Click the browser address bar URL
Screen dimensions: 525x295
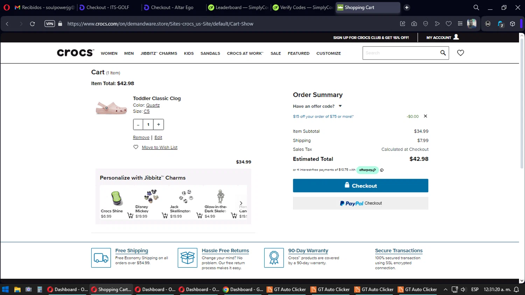160,24
